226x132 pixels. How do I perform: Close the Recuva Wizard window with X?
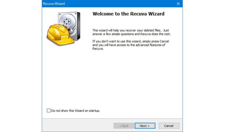point(178,4)
